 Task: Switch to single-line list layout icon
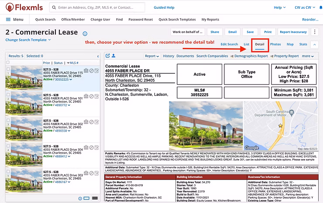click(86, 198)
